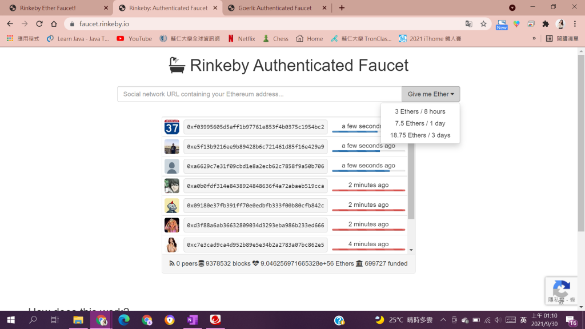This screenshot has width=585, height=329.
Task: Launch Microsoft Edge from taskbar
Action: pos(124,320)
